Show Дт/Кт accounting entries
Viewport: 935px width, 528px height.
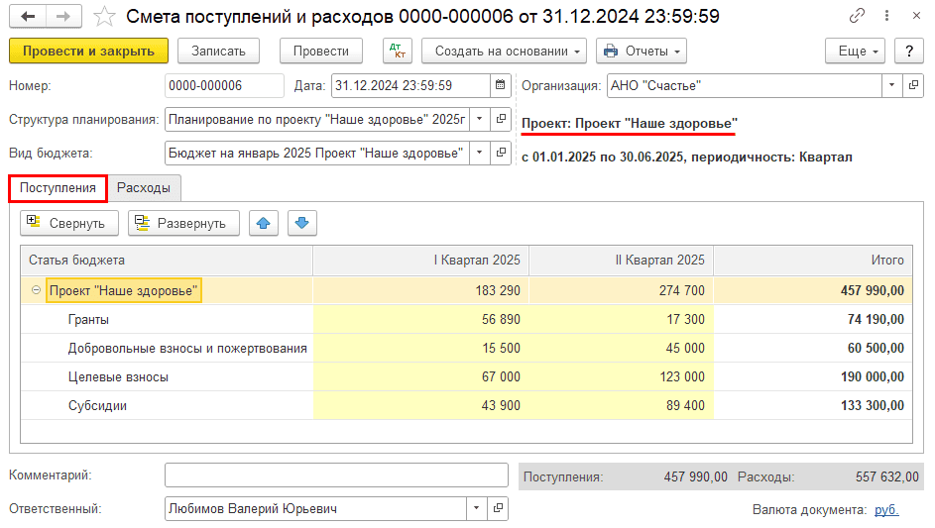(x=398, y=52)
